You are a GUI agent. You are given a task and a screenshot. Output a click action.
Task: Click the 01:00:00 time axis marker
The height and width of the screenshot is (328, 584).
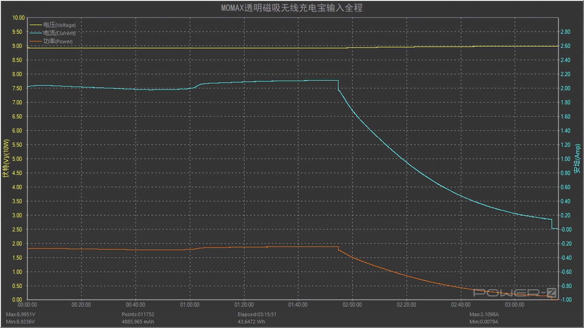click(x=189, y=305)
